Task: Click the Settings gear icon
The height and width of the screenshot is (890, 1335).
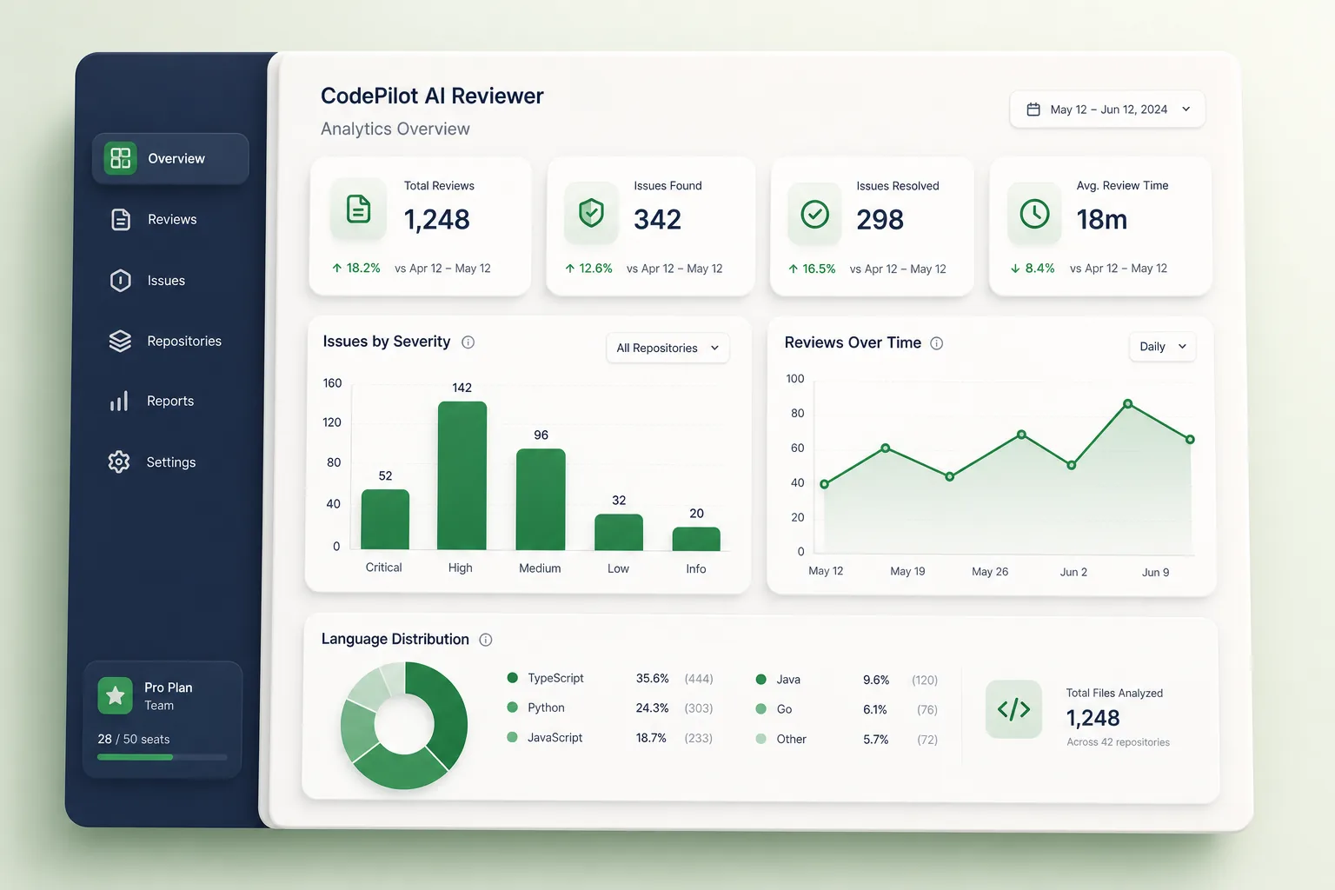Action: (x=119, y=462)
